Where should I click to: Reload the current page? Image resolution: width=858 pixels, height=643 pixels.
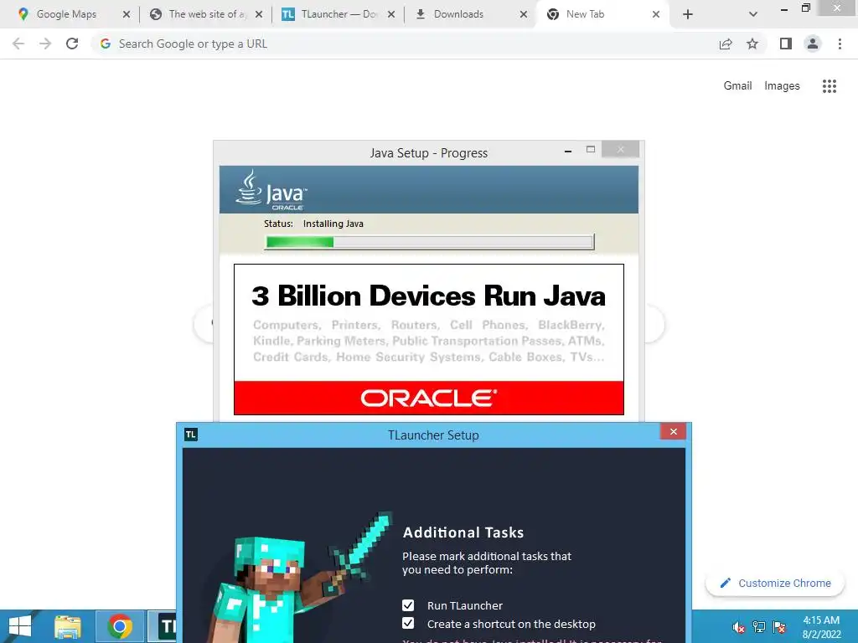[x=72, y=44]
